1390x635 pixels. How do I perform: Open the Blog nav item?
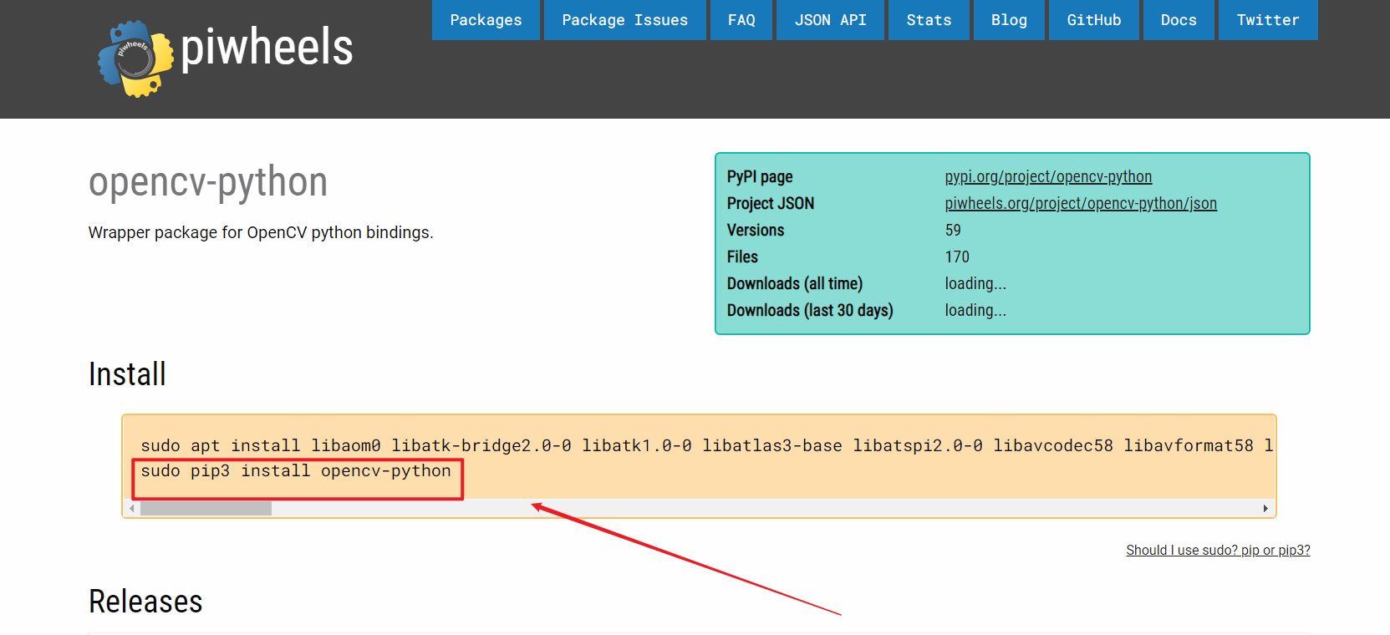[x=1009, y=20]
